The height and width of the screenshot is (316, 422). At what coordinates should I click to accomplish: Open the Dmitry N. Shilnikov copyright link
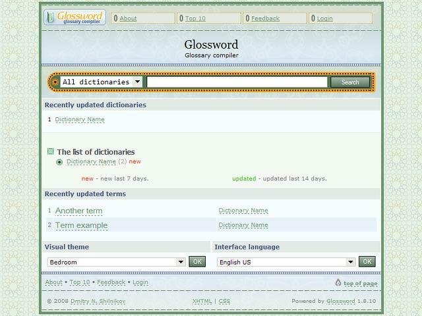[x=98, y=301]
